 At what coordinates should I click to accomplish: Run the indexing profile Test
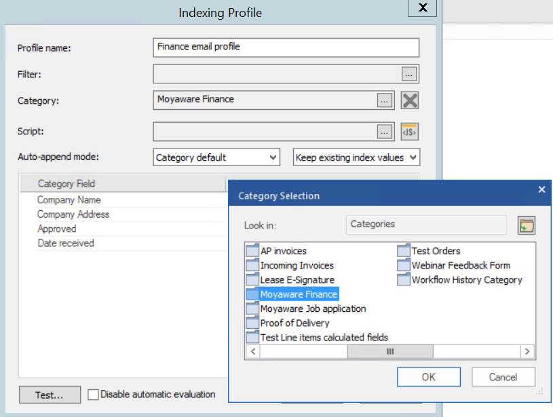pyautogui.click(x=50, y=394)
